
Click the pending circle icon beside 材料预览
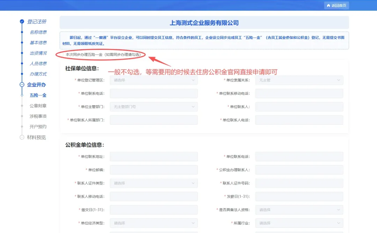(x=22, y=137)
